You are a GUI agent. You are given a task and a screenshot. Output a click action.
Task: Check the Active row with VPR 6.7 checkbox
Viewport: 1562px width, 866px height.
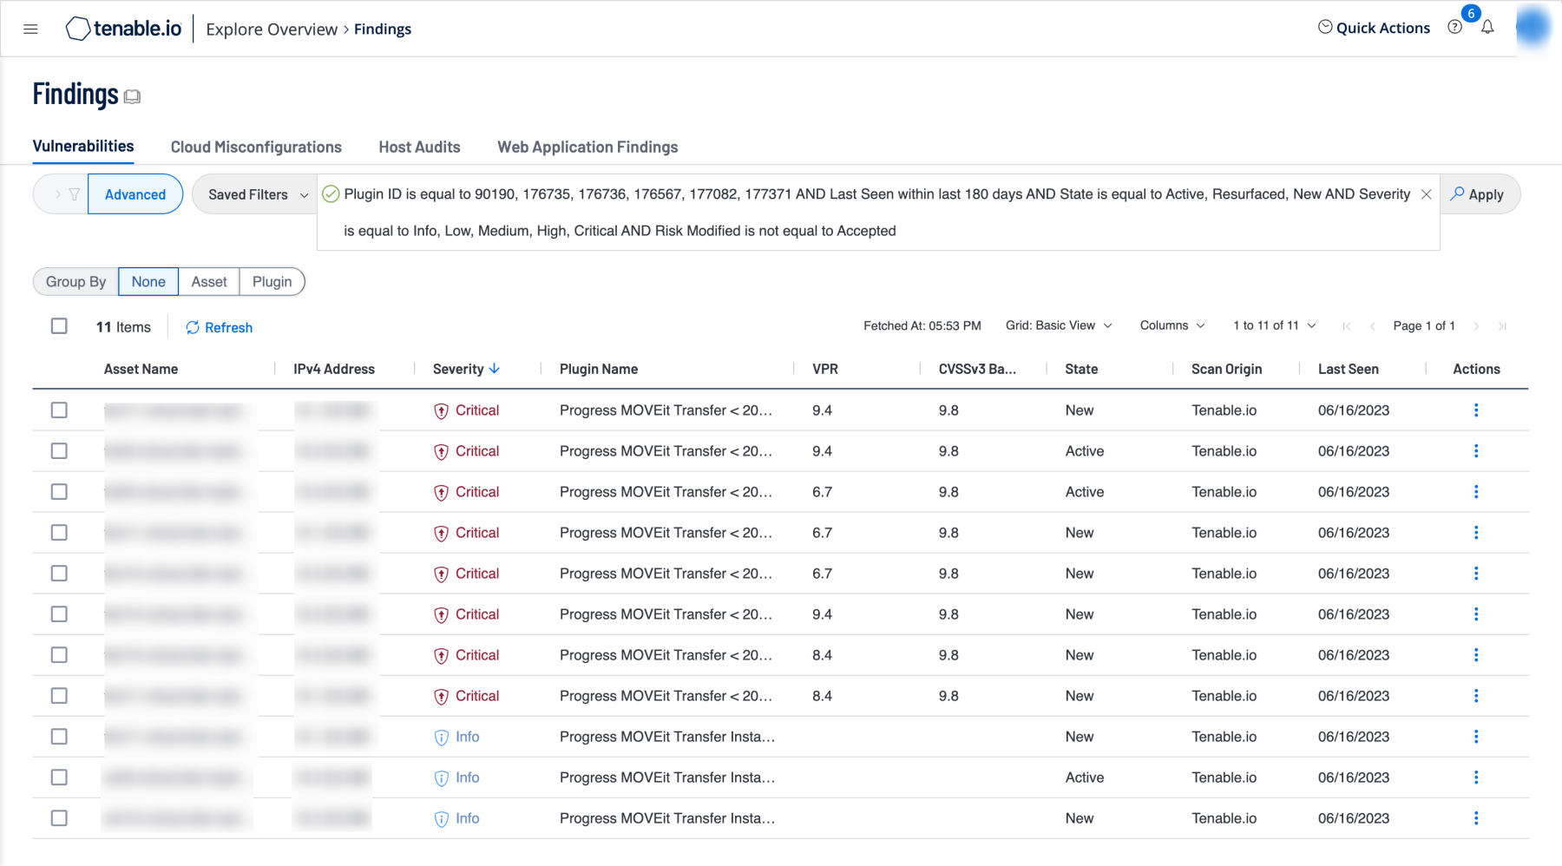(x=59, y=492)
